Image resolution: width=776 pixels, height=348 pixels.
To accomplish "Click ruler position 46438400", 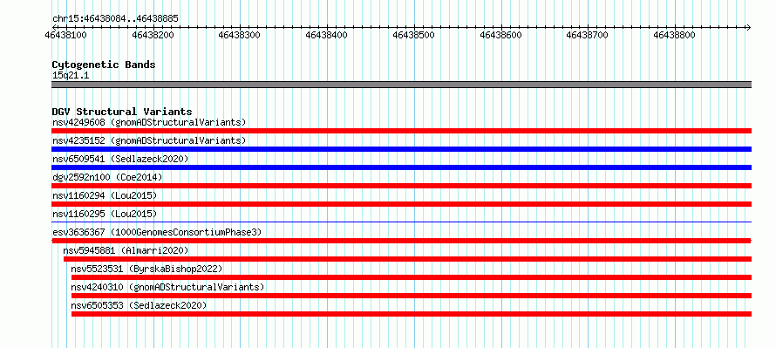I will click(327, 35).
